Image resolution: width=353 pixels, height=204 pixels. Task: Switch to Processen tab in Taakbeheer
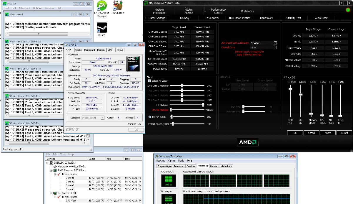point(179,166)
